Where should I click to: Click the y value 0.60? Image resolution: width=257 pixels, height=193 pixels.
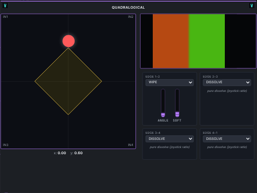(78, 153)
